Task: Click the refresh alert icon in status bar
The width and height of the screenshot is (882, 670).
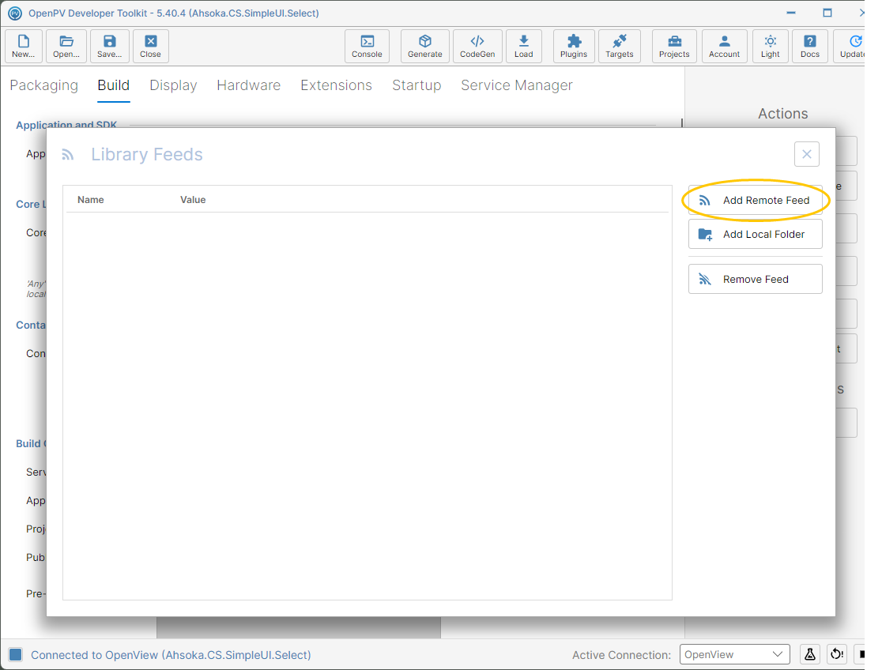Action: click(837, 654)
